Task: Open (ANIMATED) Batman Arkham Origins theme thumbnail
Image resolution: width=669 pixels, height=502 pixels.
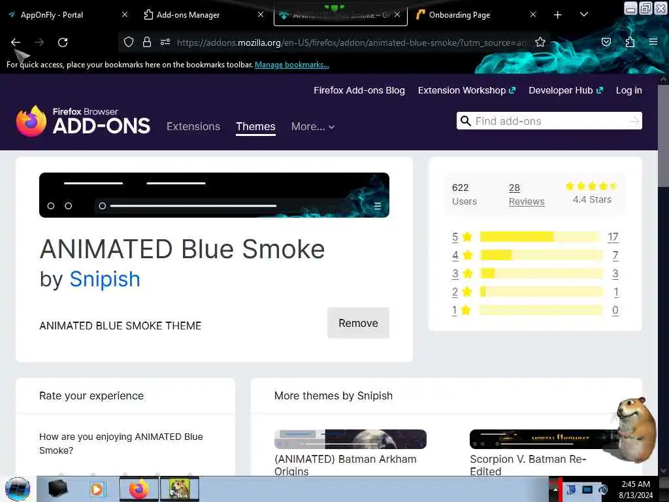Action: coord(350,439)
